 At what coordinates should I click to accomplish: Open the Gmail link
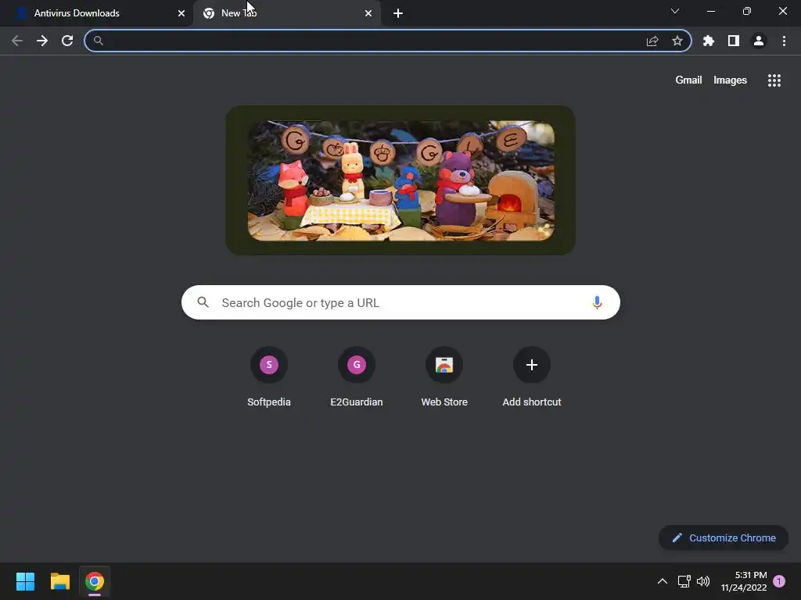point(688,80)
